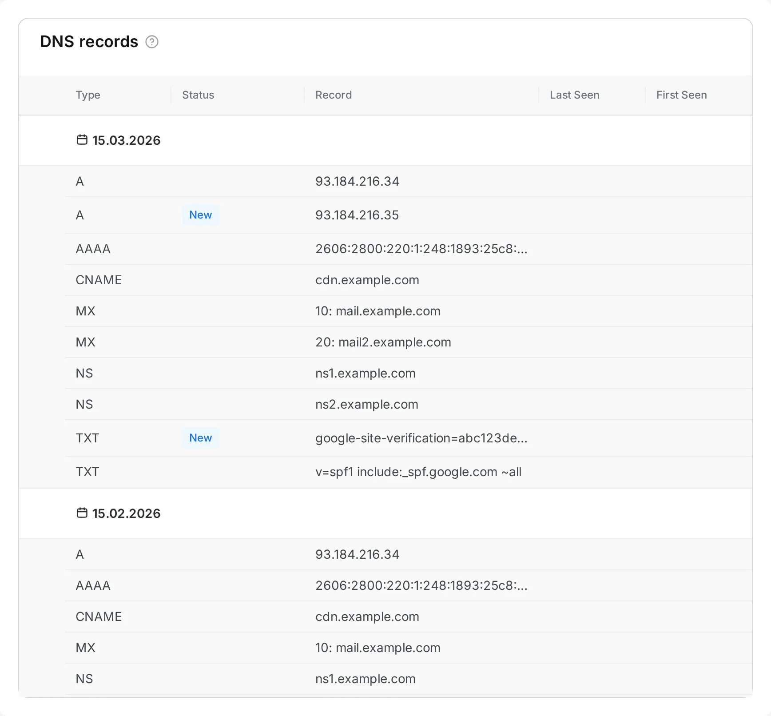The image size is (771, 716).
Task: Sort records by the Last Seen column
Action: [574, 95]
